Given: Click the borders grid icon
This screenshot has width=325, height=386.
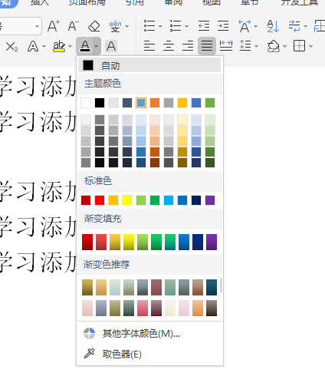Looking at the screenshot, I should (x=299, y=46).
